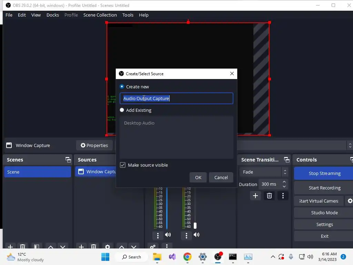The image size is (353, 265).
Task: Open the weather widget showing 12°C
Action: [x=25, y=257]
